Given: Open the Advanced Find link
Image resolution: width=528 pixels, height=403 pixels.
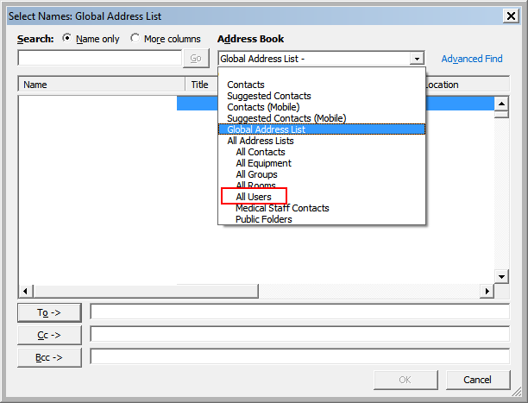Looking at the screenshot, I should [x=472, y=59].
